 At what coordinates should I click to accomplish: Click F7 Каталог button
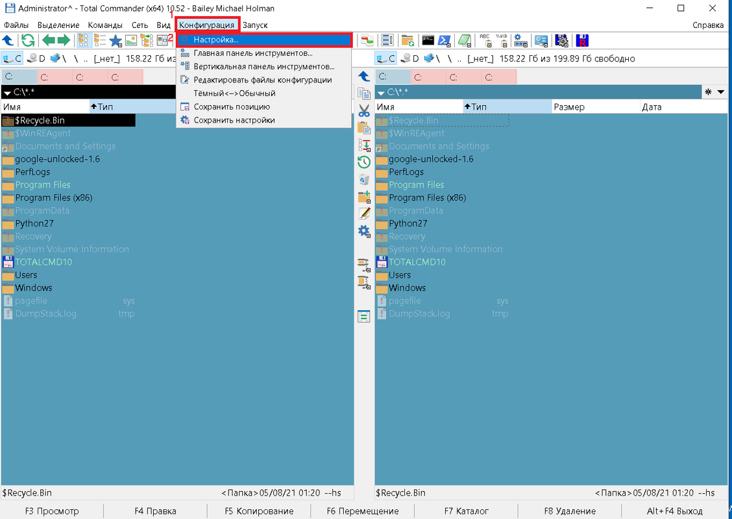click(467, 511)
